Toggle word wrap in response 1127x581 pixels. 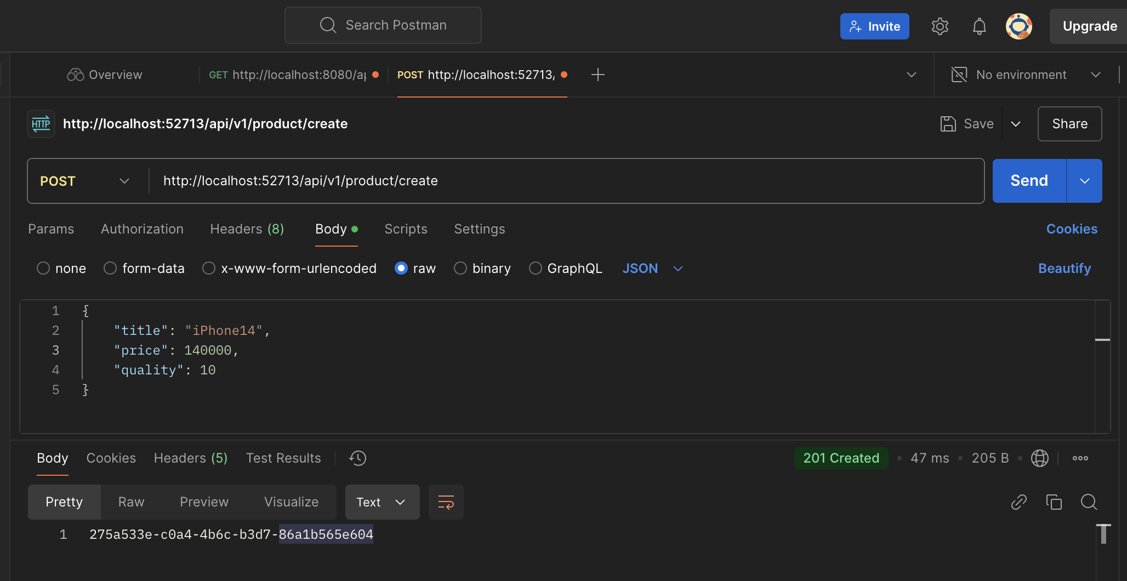(x=446, y=502)
